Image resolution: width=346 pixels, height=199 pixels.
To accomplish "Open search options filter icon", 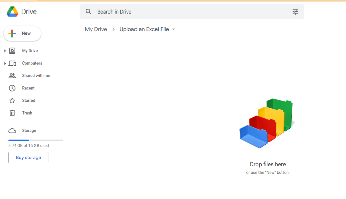I will (x=295, y=12).
